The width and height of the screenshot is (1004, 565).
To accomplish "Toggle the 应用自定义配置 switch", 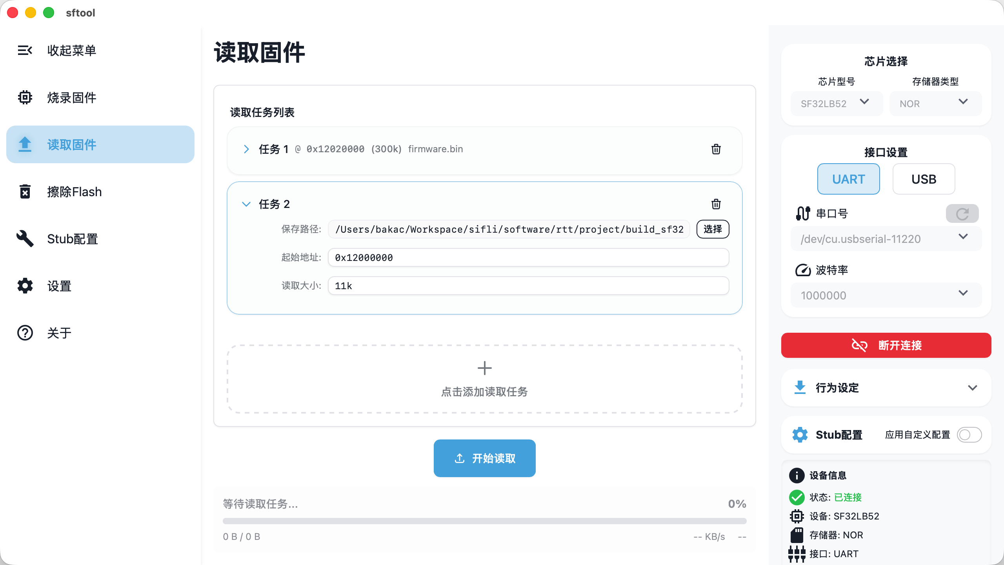I will pyautogui.click(x=969, y=435).
